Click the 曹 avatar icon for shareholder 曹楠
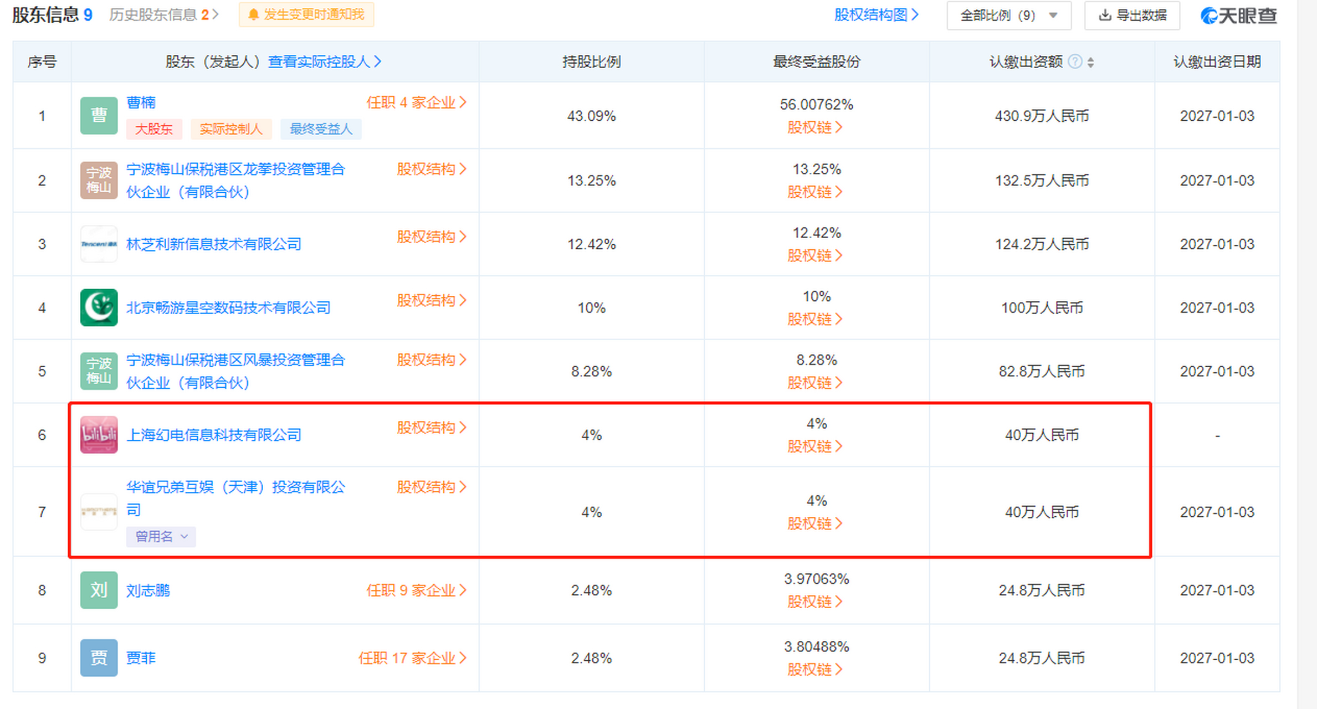This screenshot has width=1317, height=709. point(99,115)
